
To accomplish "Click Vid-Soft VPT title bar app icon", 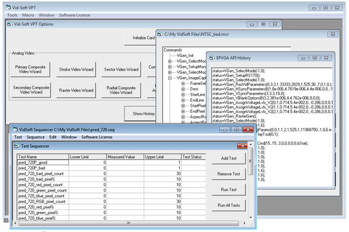I will pyautogui.click(x=9, y=8).
